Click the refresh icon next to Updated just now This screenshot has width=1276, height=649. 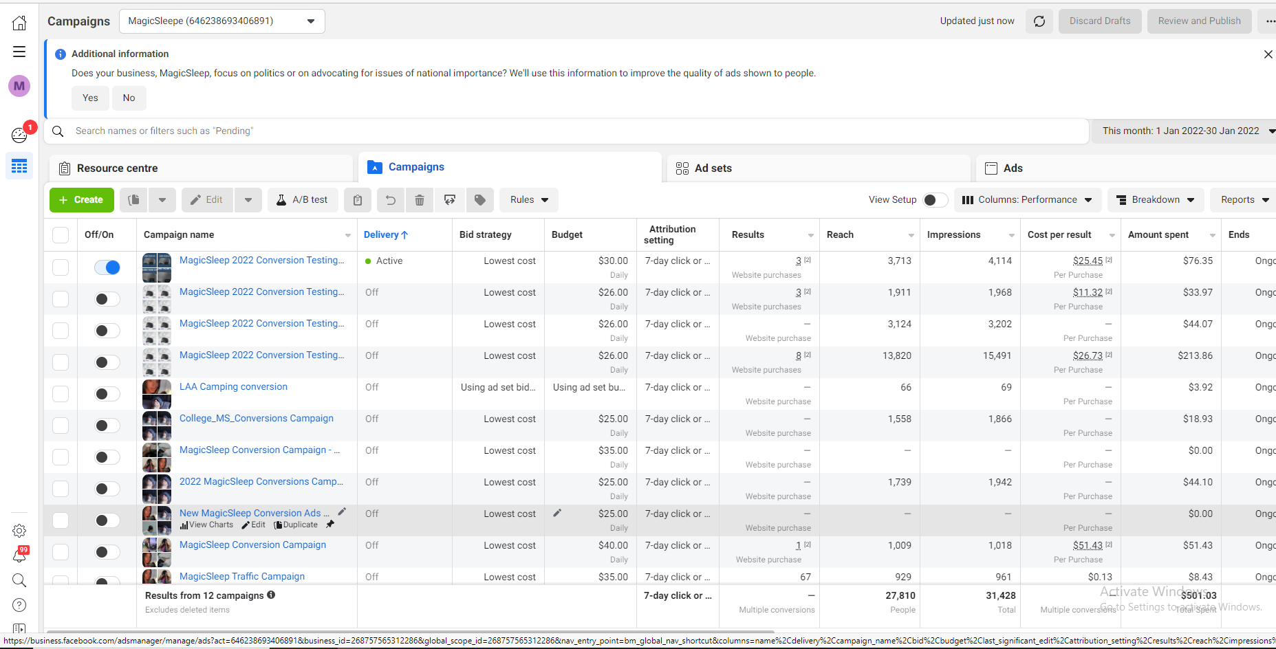(1039, 21)
